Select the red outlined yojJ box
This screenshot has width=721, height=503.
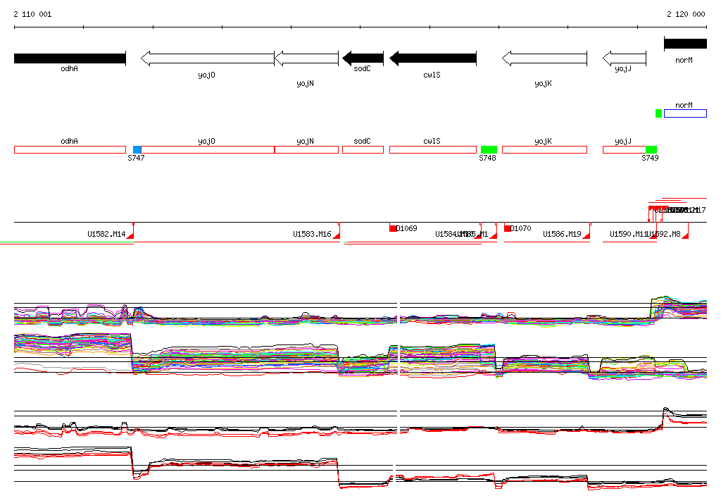(x=625, y=149)
